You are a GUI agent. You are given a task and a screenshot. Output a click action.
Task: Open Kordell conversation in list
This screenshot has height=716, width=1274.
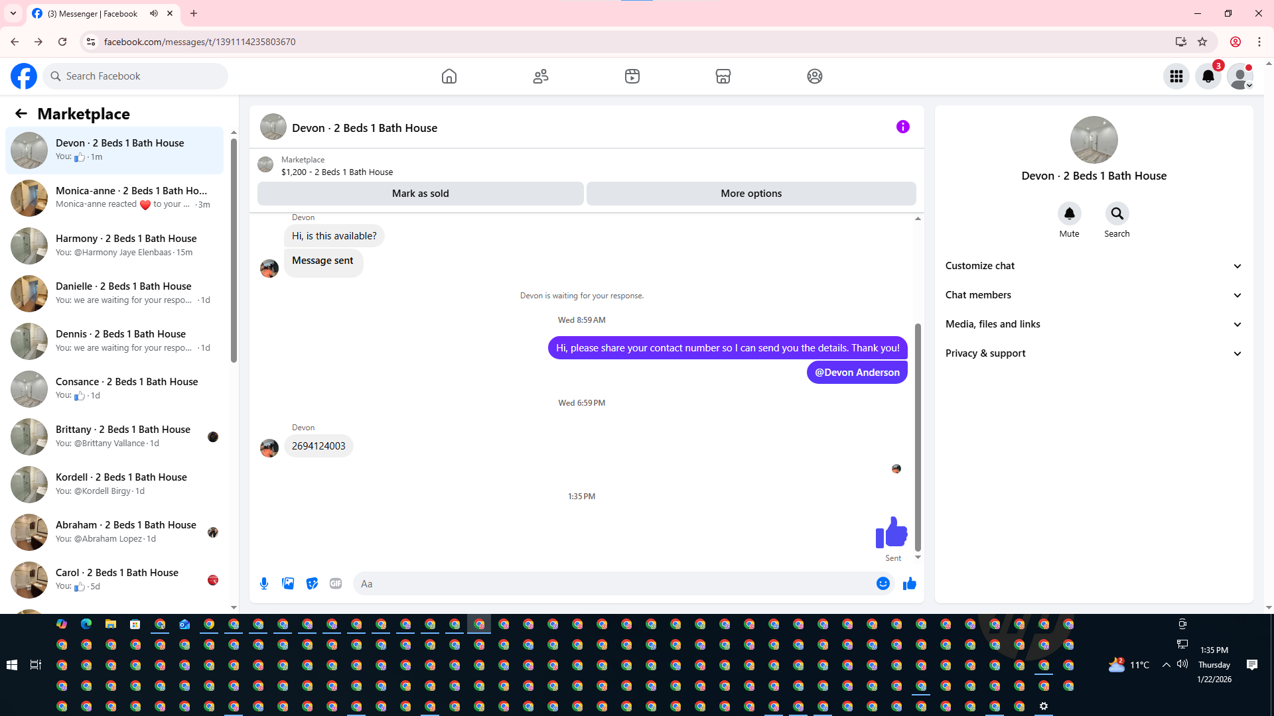115,484
